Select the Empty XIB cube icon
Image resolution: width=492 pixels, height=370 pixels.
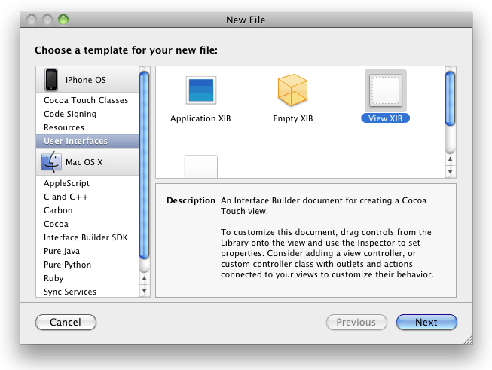[x=292, y=90]
